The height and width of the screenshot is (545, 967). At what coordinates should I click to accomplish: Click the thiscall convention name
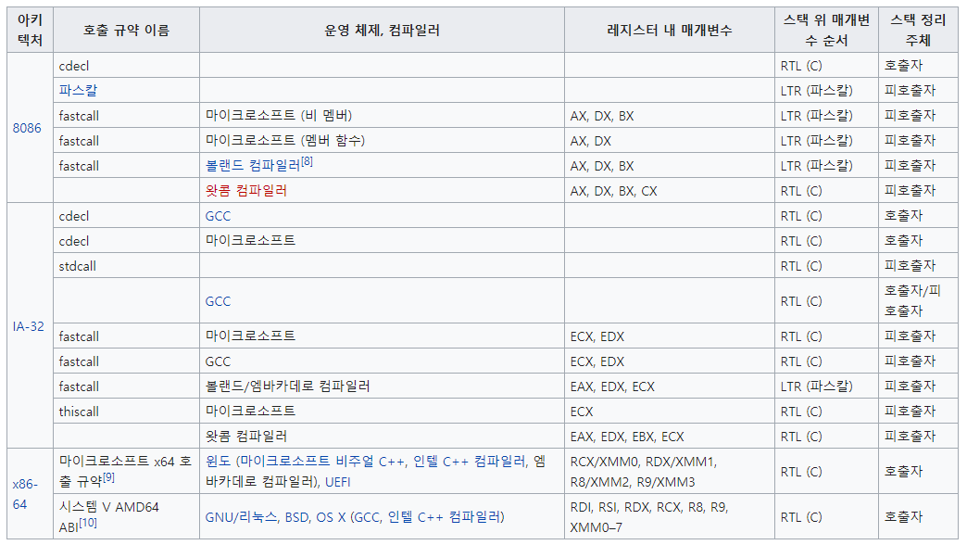[x=79, y=412]
